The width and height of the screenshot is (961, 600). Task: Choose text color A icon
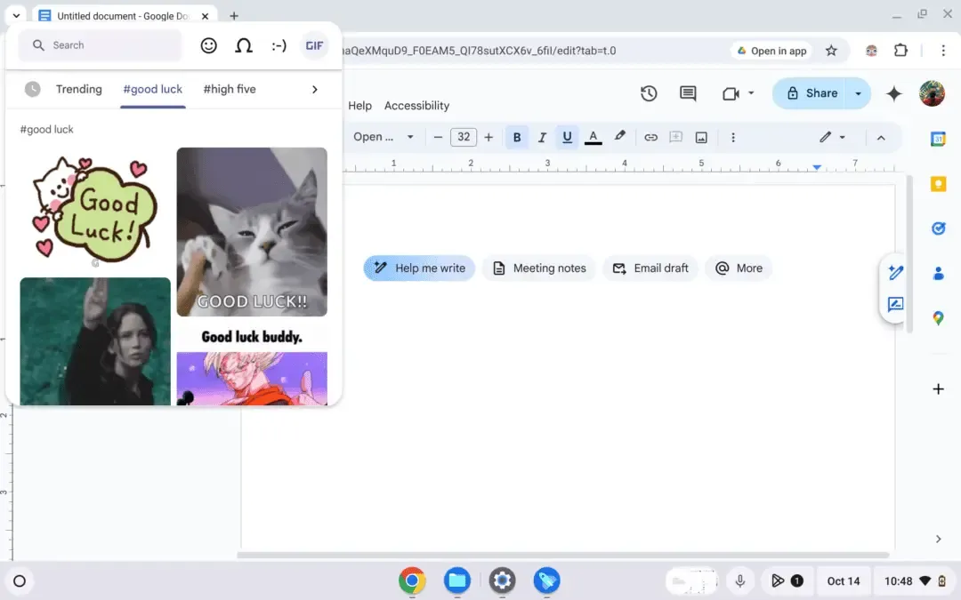pyautogui.click(x=593, y=137)
